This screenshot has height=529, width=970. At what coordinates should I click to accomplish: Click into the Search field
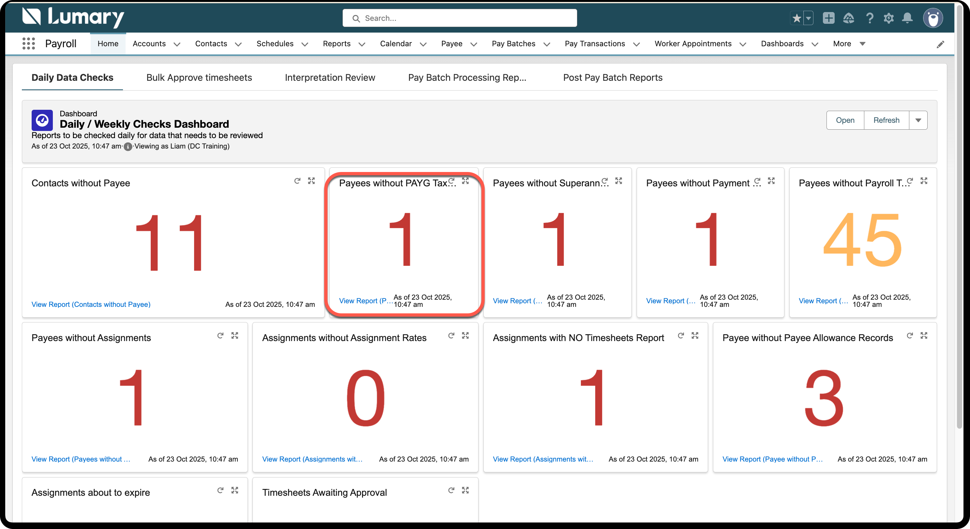click(x=459, y=18)
